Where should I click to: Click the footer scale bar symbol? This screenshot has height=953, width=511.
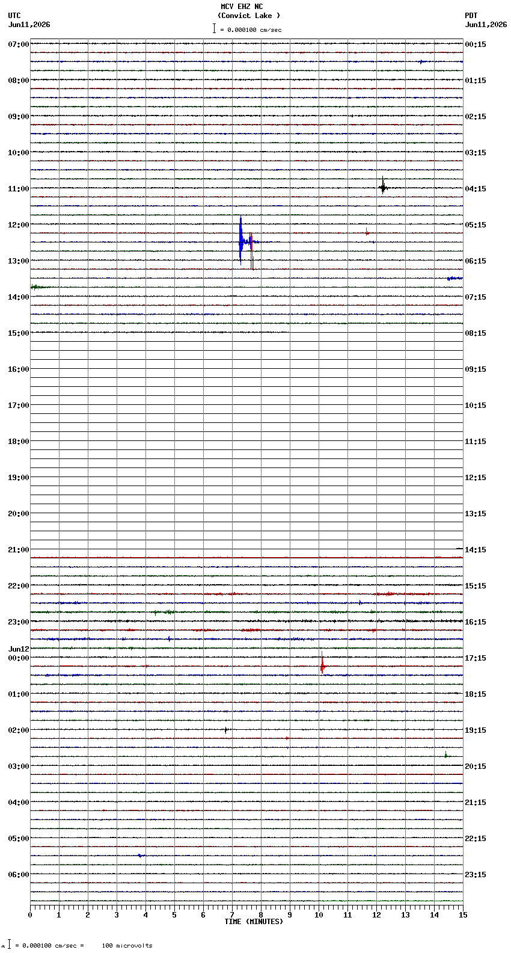[x=9, y=945]
